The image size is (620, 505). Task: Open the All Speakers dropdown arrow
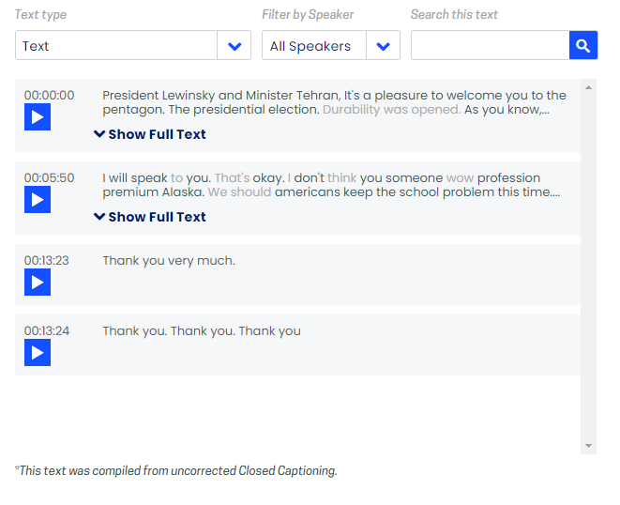(x=383, y=46)
